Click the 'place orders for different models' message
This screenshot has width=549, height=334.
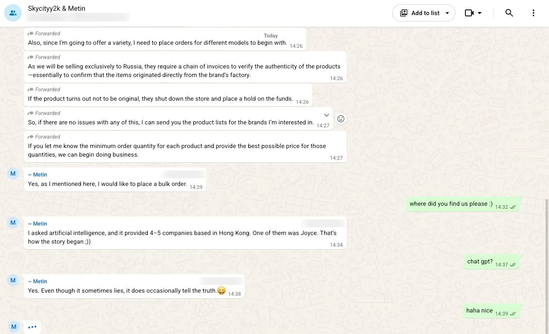point(165,39)
